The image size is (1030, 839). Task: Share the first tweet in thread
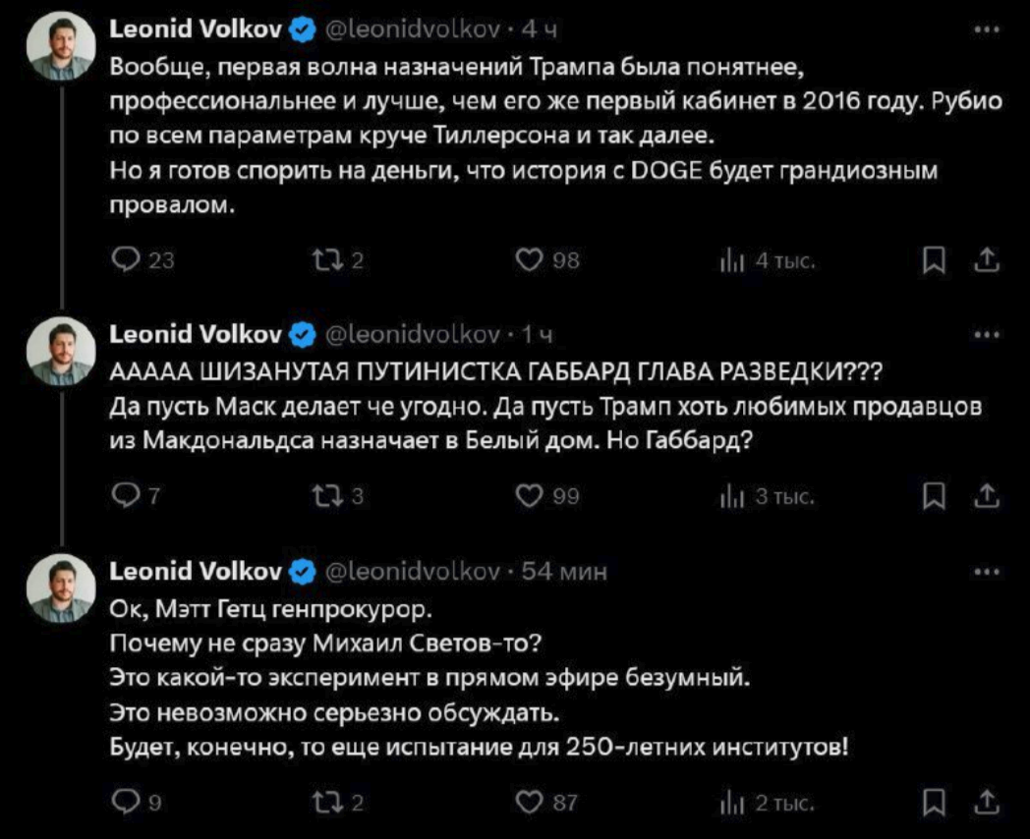click(x=989, y=260)
